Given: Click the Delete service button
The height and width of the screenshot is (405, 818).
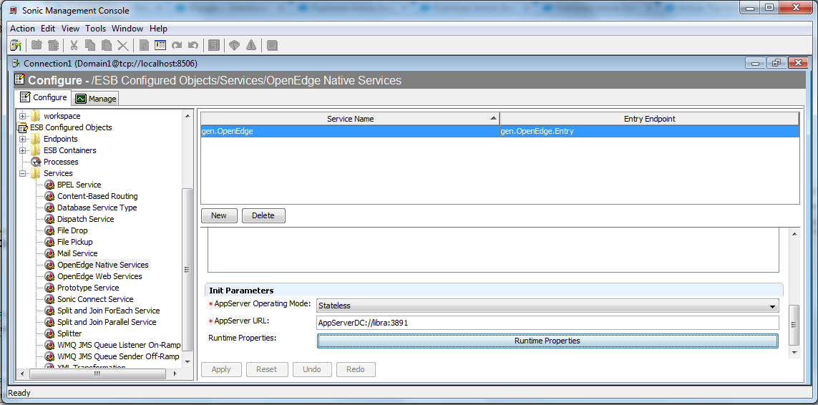Looking at the screenshot, I should pyautogui.click(x=263, y=215).
